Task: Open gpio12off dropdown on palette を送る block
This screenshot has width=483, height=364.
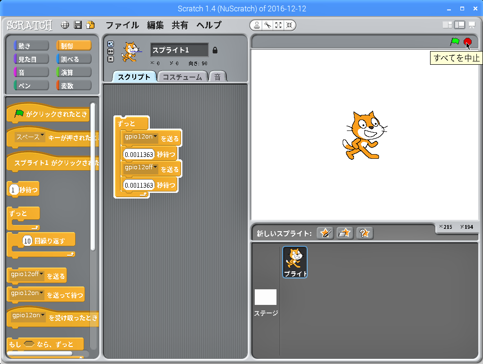Action: pyautogui.click(x=27, y=275)
